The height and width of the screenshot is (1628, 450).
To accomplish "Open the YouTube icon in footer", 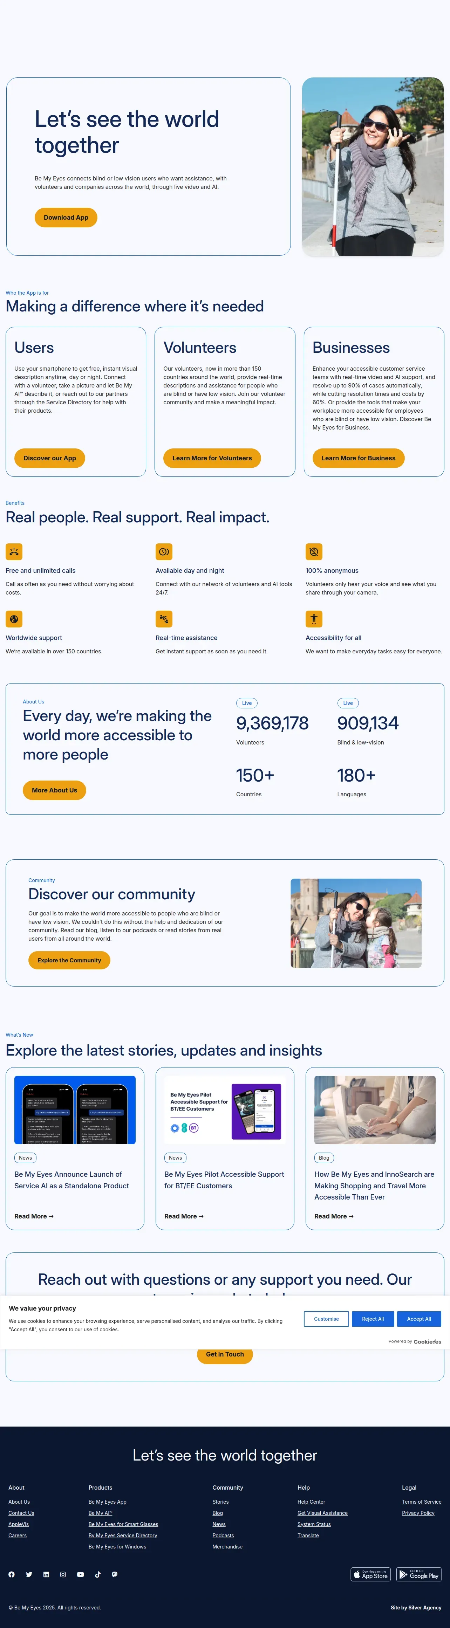I will click(80, 1574).
